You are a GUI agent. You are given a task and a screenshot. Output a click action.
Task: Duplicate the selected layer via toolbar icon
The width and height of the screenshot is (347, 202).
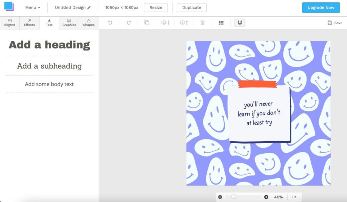(x=147, y=23)
